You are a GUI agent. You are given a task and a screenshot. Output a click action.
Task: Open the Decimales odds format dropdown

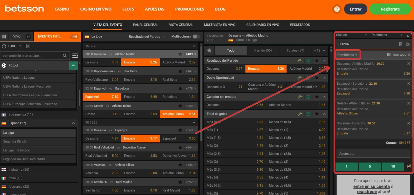(x=387, y=35)
